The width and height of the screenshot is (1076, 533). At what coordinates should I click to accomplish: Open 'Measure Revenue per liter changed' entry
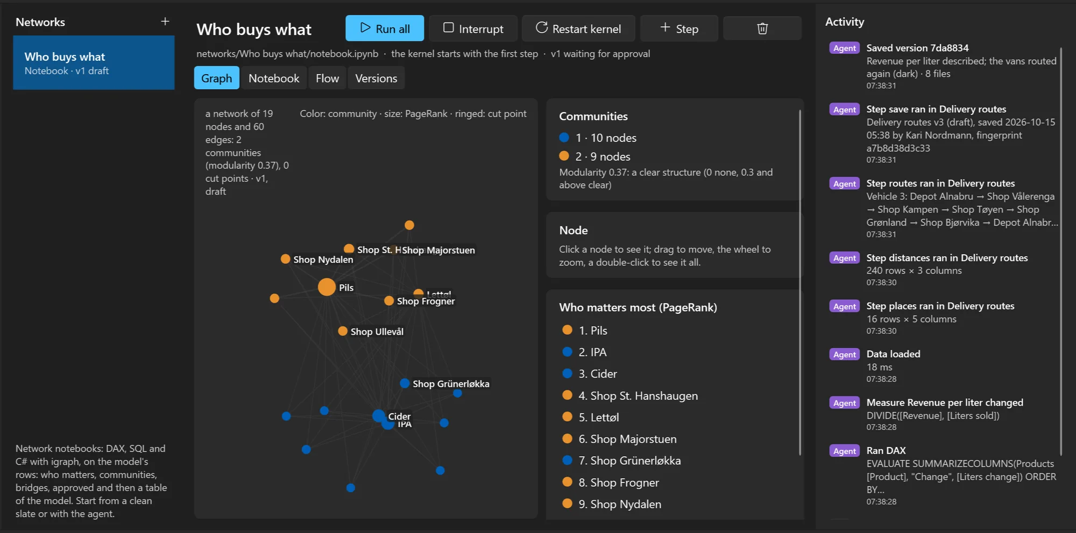click(944, 414)
